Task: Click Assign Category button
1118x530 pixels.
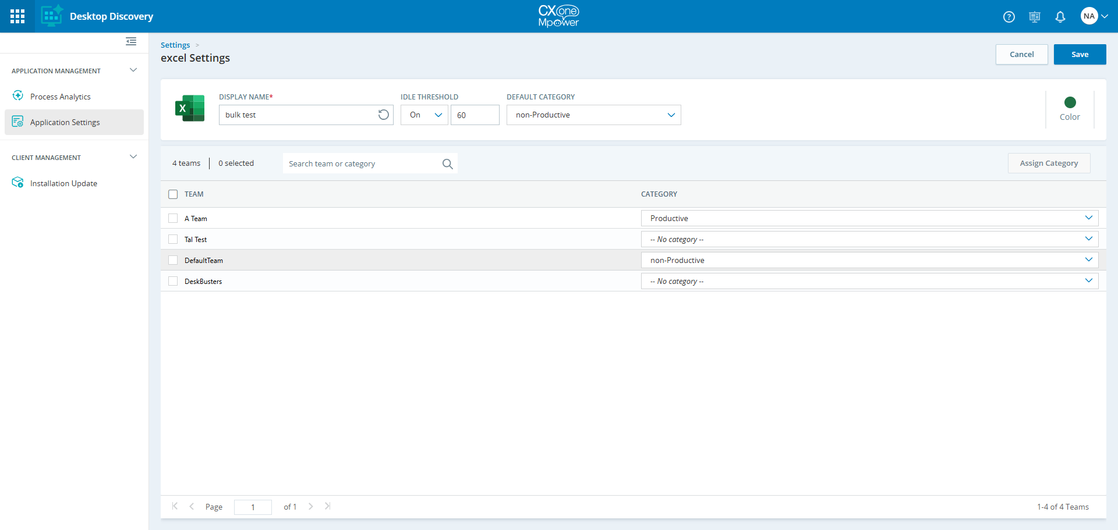Action: pyautogui.click(x=1049, y=163)
